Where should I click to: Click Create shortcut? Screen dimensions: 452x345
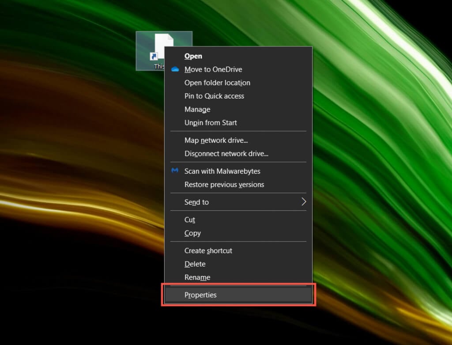coord(208,250)
